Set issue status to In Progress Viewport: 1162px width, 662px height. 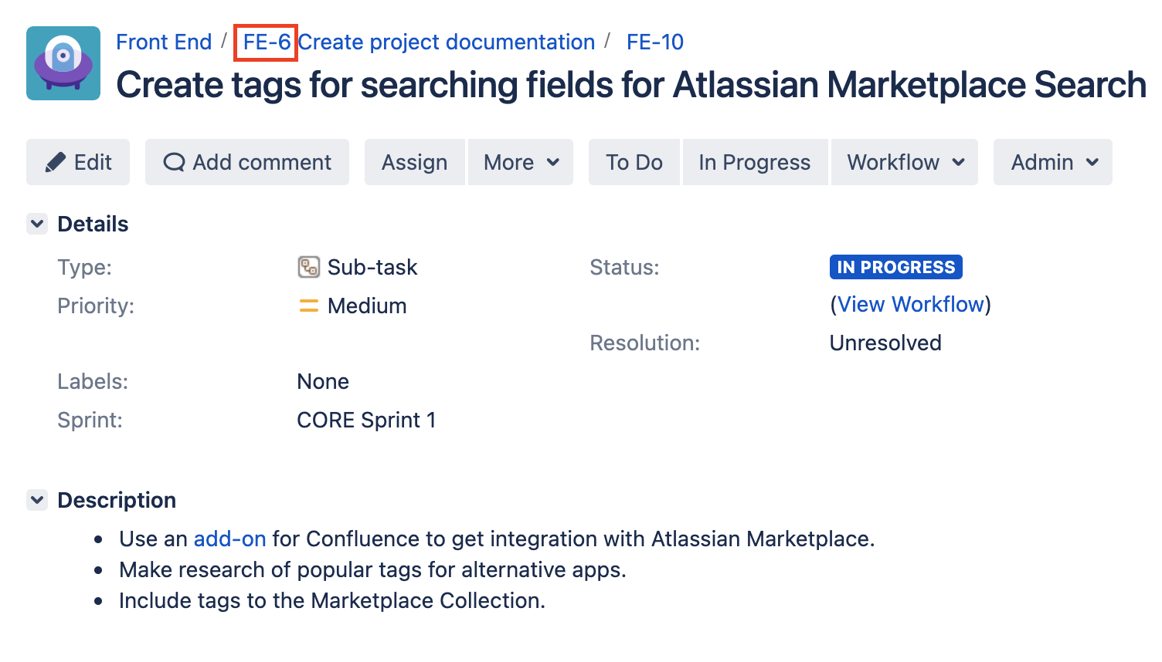pos(754,162)
